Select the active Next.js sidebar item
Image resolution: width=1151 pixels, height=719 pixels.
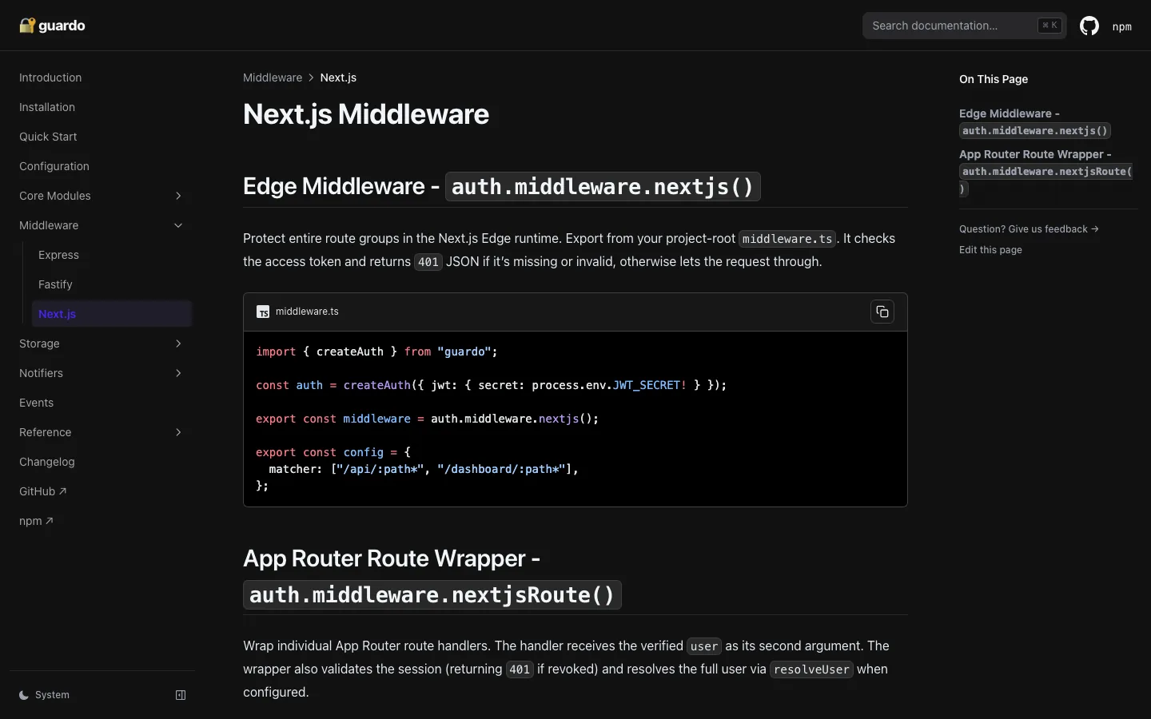coord(112,314)
